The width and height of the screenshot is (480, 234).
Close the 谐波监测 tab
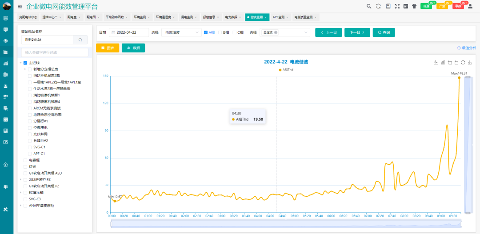(x=265, y=17)
